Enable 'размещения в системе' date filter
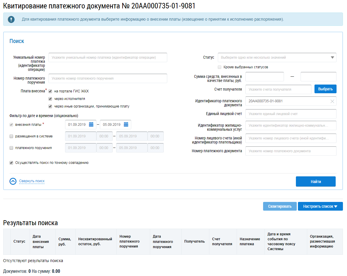 (x=11, y=136)
